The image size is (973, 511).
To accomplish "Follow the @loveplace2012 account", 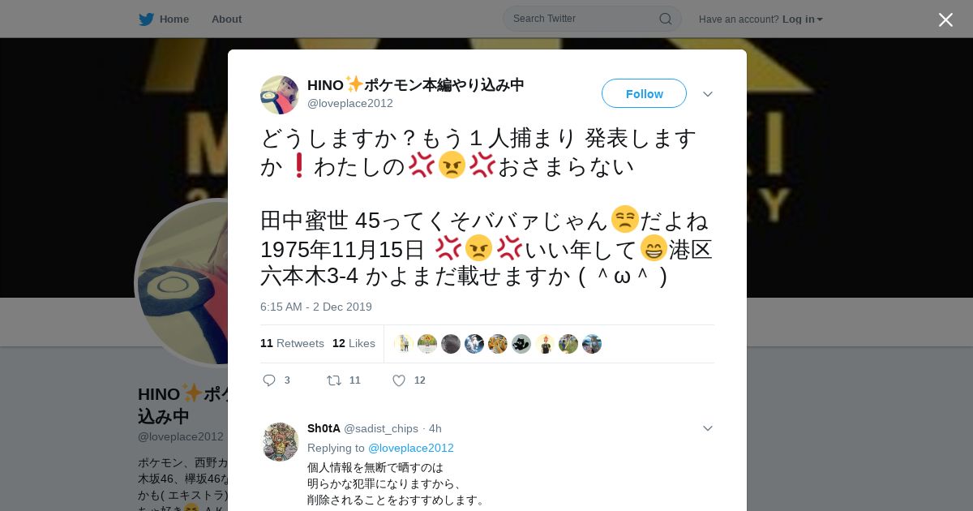I will (x=644, y=93).
